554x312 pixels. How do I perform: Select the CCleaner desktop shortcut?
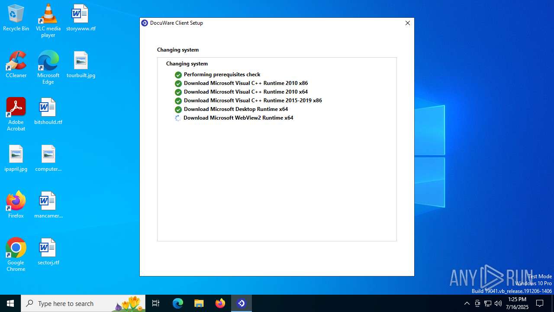click(16, 65)
